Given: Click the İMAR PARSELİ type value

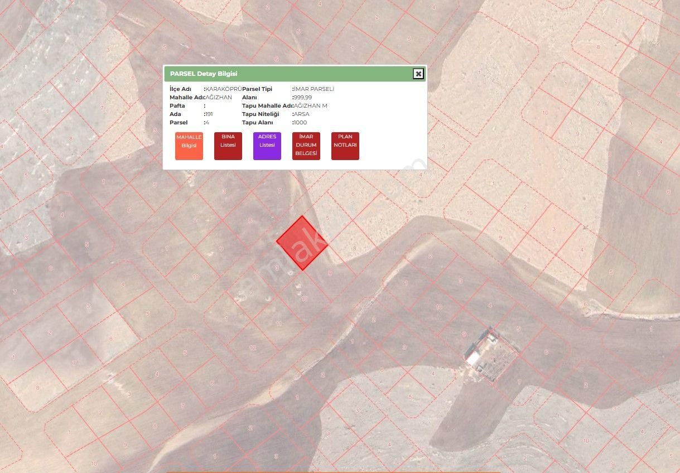Looking at the screenshot, I should coord(314,89).
